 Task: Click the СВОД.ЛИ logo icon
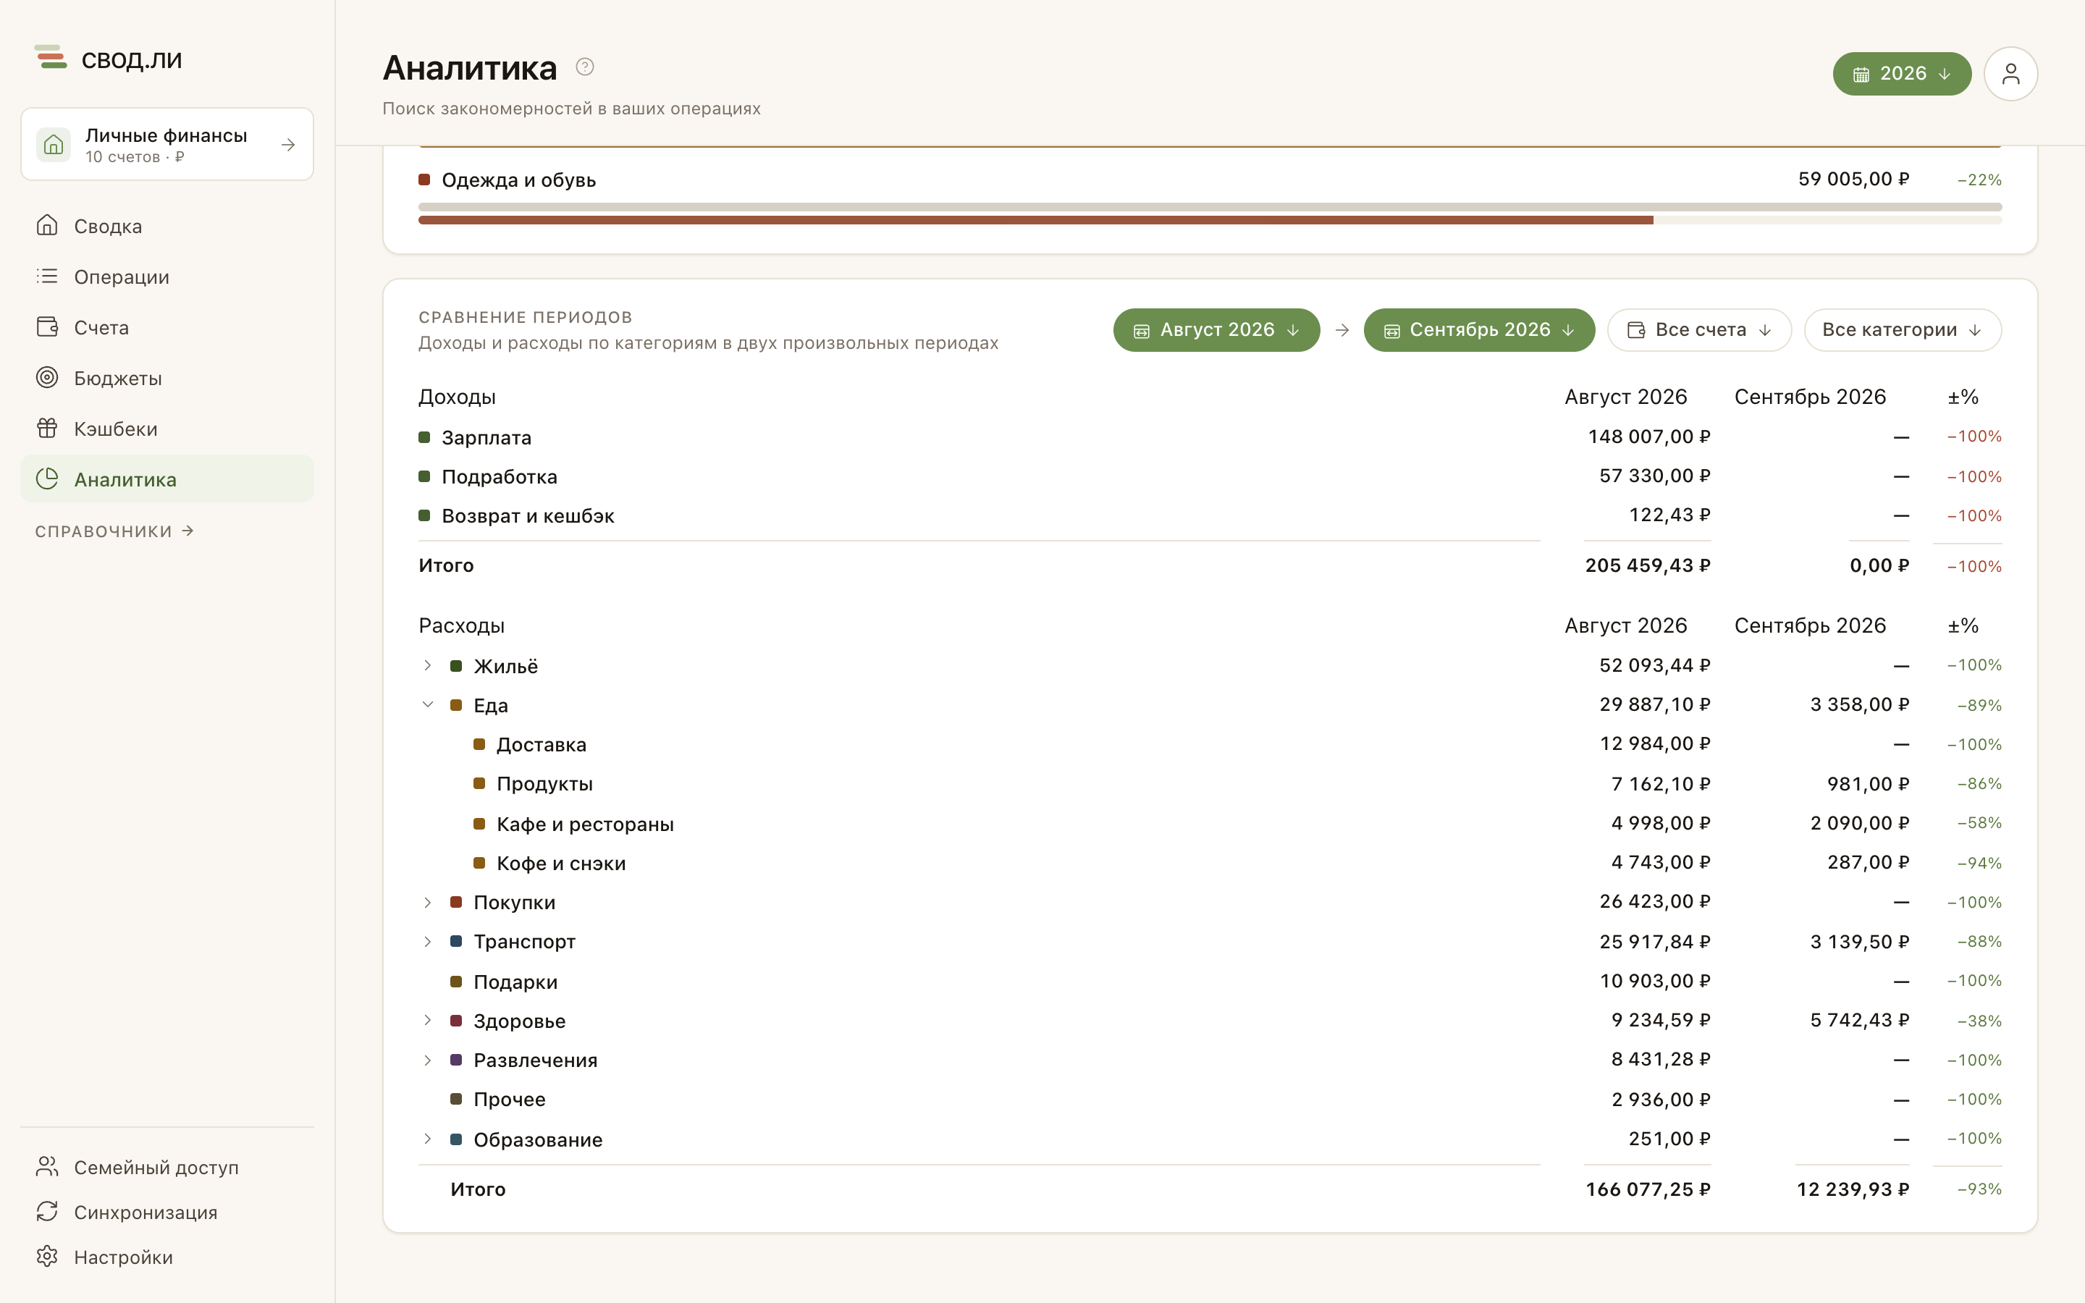[51, 58]
